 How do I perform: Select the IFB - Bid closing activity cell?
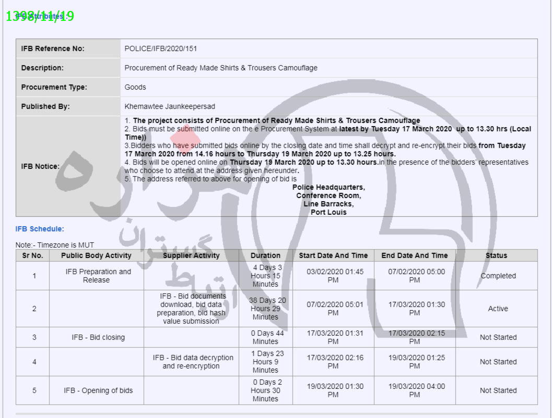pos(98,337)
